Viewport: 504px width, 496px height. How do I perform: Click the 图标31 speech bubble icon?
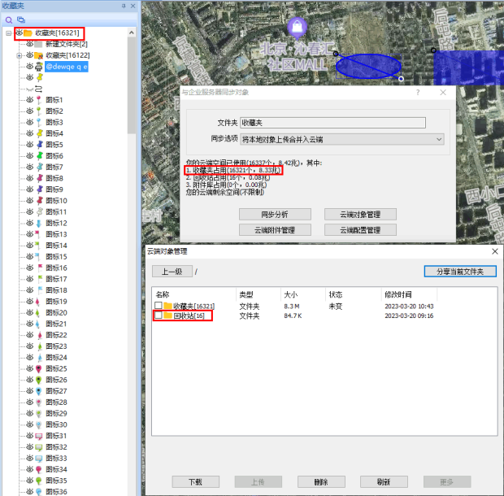[x=40, y=436]
